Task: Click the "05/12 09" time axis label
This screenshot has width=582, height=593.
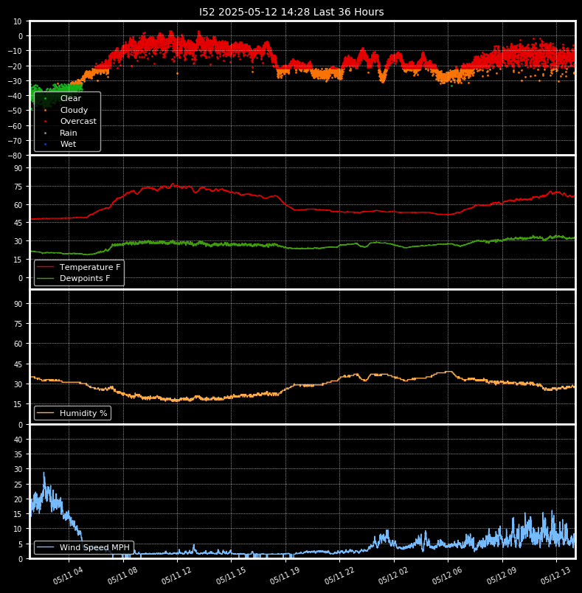Action: pyautogui.click(x=502, y=575)
